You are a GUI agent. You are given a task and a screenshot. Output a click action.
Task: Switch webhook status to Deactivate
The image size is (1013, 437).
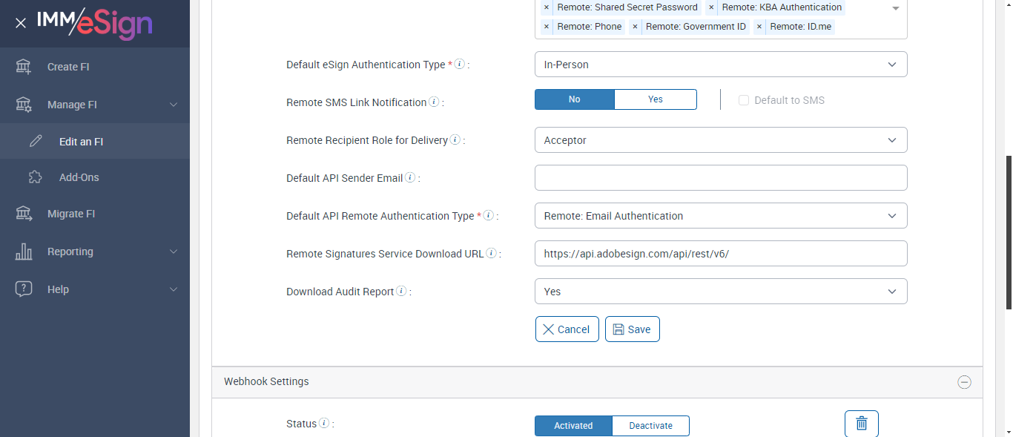pos(650,426)
